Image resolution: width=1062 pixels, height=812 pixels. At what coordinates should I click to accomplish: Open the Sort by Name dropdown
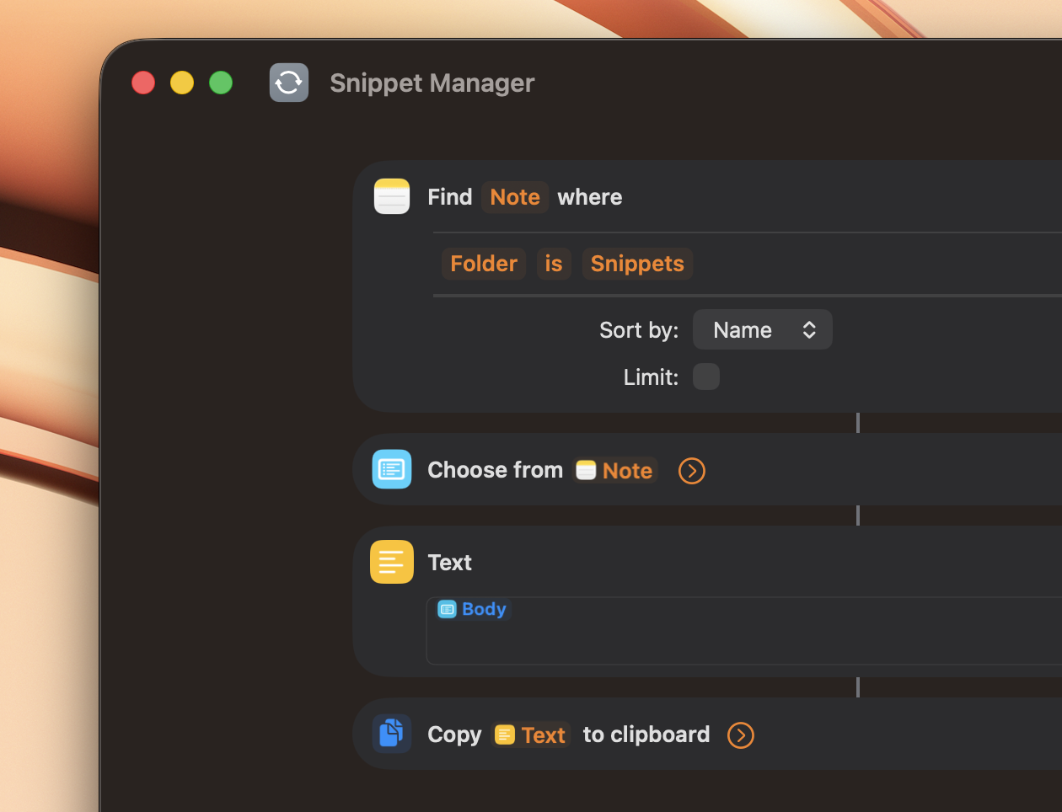pos(763,329)
